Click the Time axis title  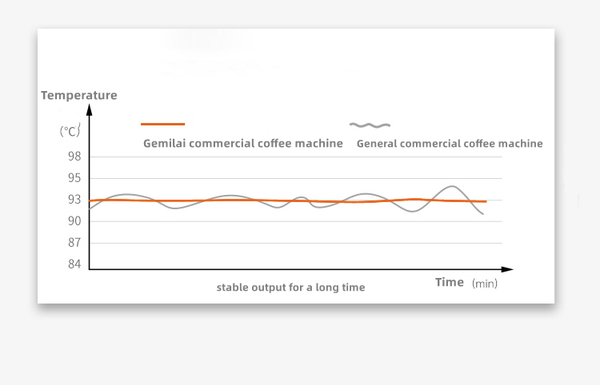(x=450, y=282)
